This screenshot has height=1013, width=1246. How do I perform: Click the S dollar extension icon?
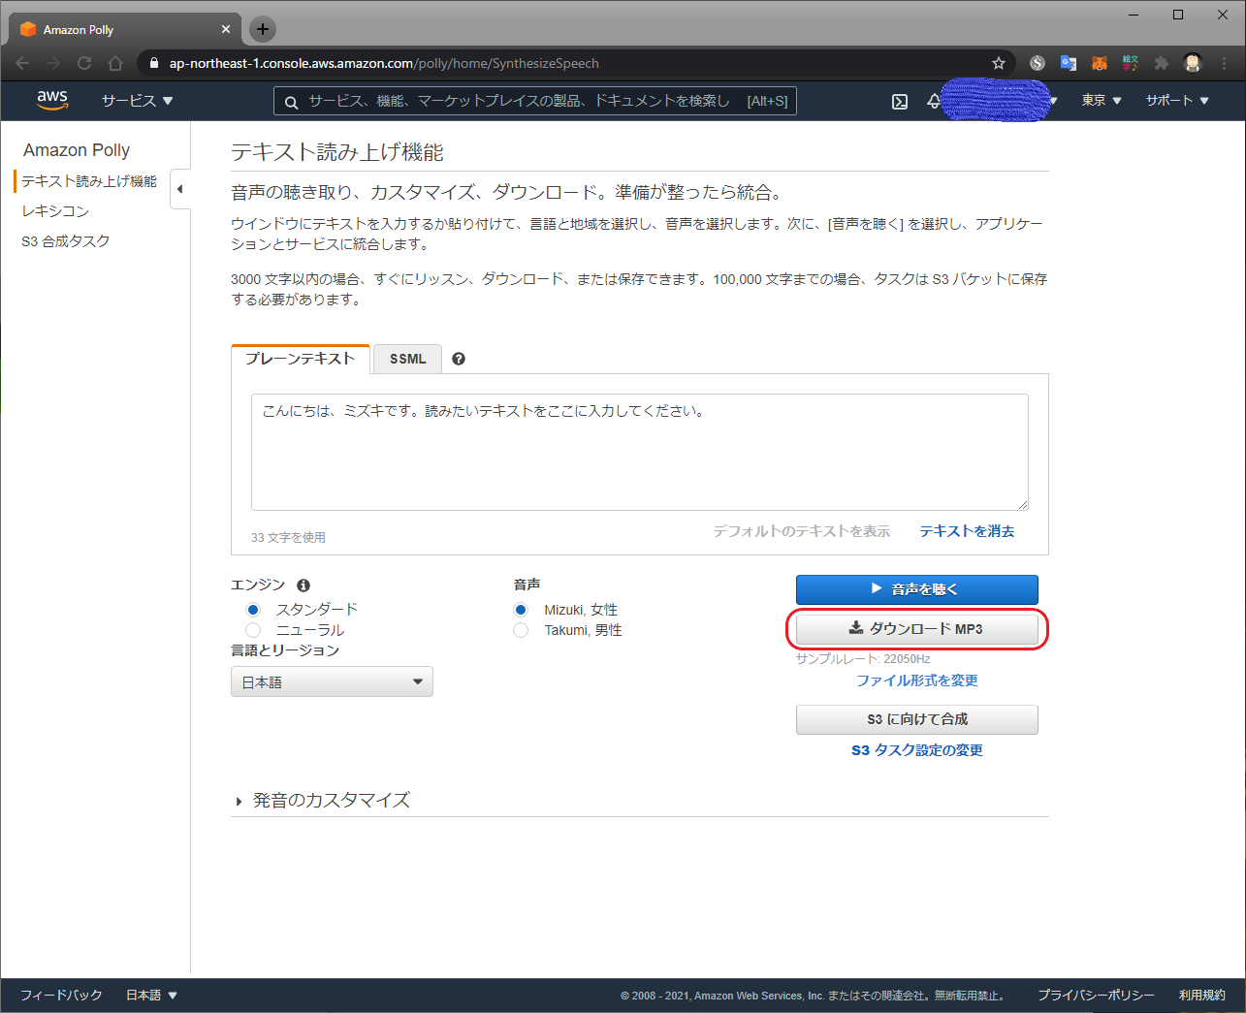coord(1038,63)
